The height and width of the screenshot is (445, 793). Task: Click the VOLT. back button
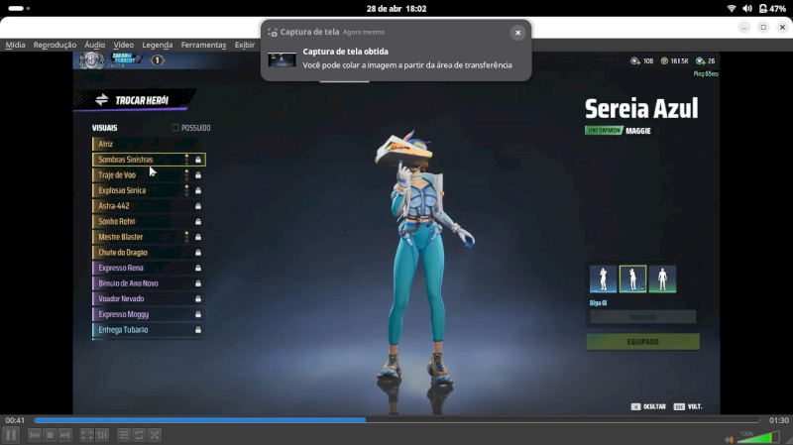coord(688,406)
